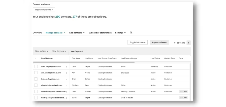Image resolution: width=226 pixels, height=107 pixels.
Task: Open heidi+linda@fanaticallabs.com contact
Action: pyautogui.click(x=53, y=91)
